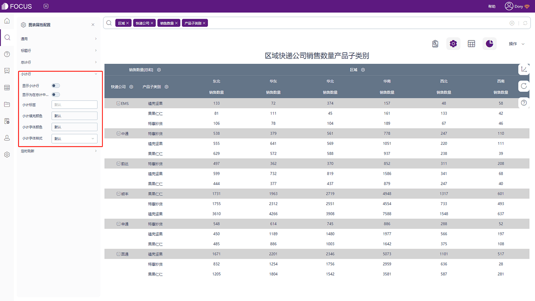The width and height of the screenshot is (535, 301).
Task: Pick the 小计填充颜色 color field
Action: pos(75,116)
